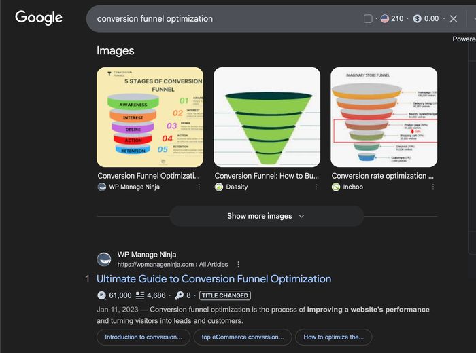The image size is (476, 353).
Task: Open the green funnel image thumbnail
Action: (x=267, y=117)
